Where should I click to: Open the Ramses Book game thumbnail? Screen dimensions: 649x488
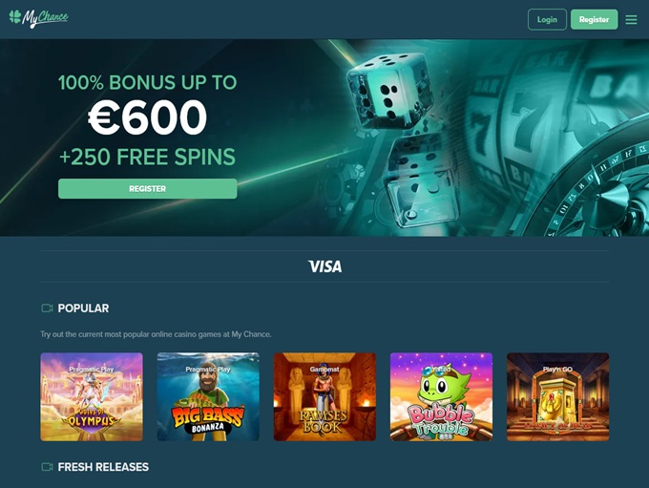coord(324,397)
